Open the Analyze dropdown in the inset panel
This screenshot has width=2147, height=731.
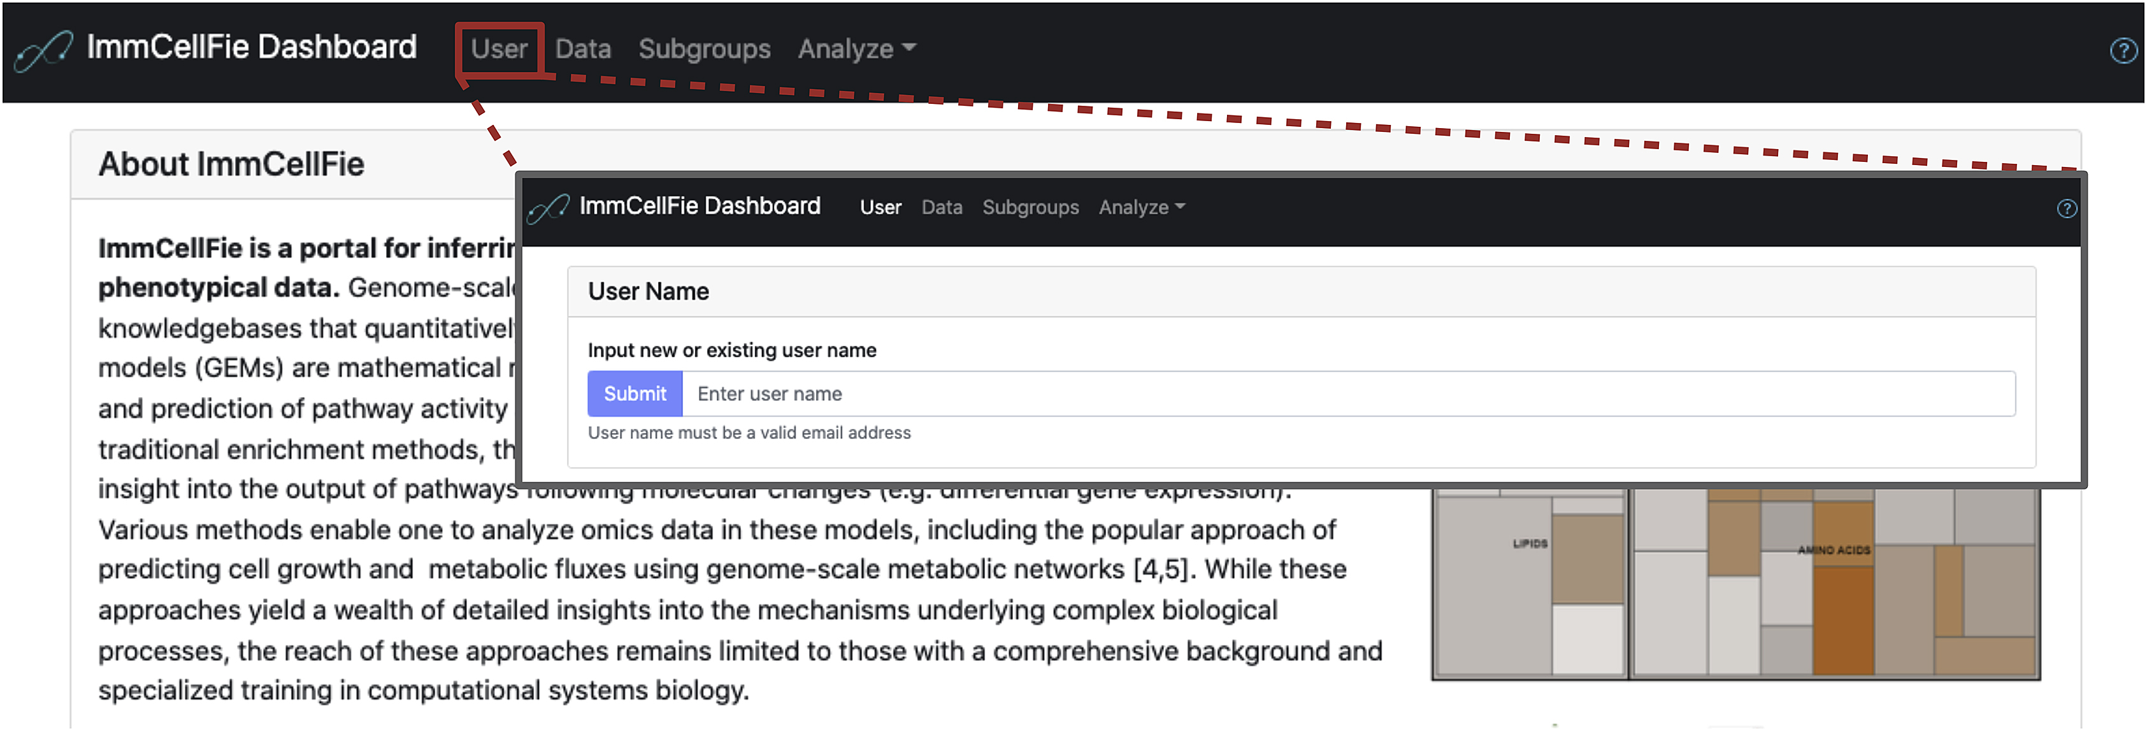pos(1141,208)
